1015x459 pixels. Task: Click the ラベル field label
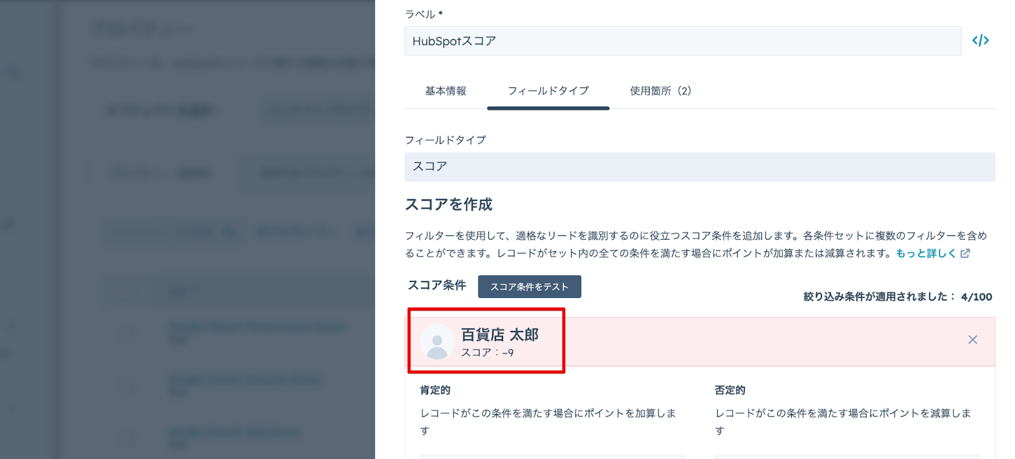click(x=424, y=14)
